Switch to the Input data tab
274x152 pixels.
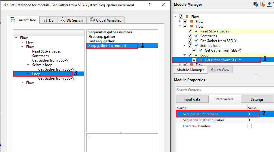(192, 99)
